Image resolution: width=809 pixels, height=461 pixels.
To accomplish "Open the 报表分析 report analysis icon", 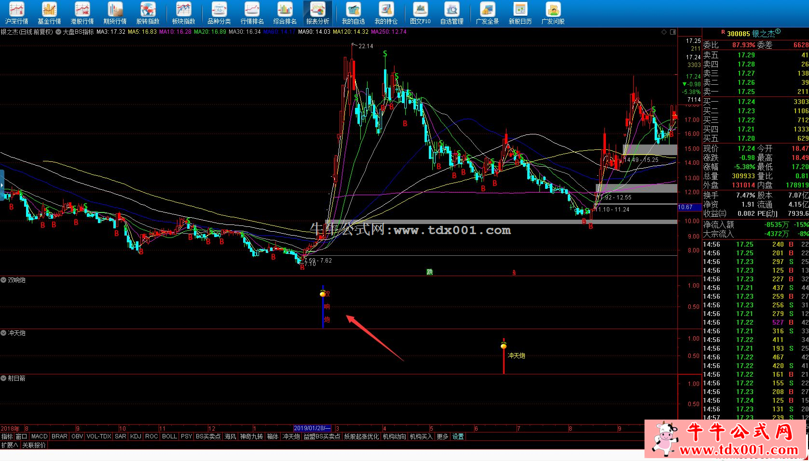I will (317, 13).
